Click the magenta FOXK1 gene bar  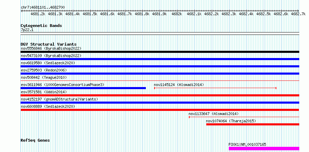[264, 149]
